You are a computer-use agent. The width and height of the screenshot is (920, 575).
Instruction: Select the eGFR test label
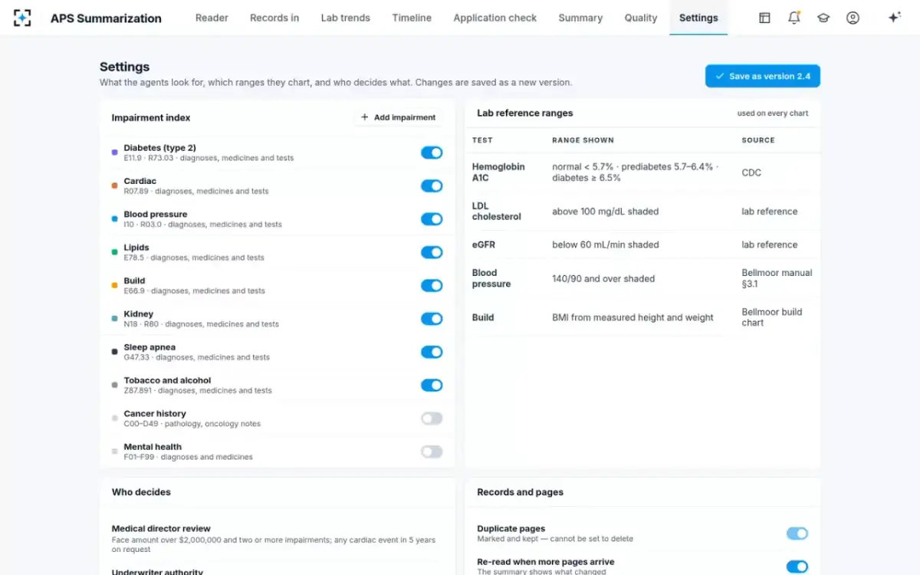tap(482, 245)
